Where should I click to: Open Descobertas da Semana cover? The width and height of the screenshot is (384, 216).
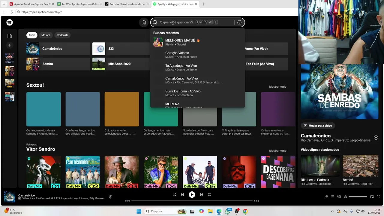278,172
